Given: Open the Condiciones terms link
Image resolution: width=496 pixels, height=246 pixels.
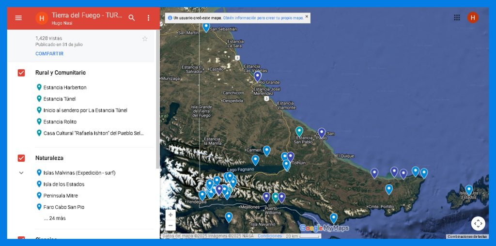Looking at the screenshot, I should click(x=270, y=236).
